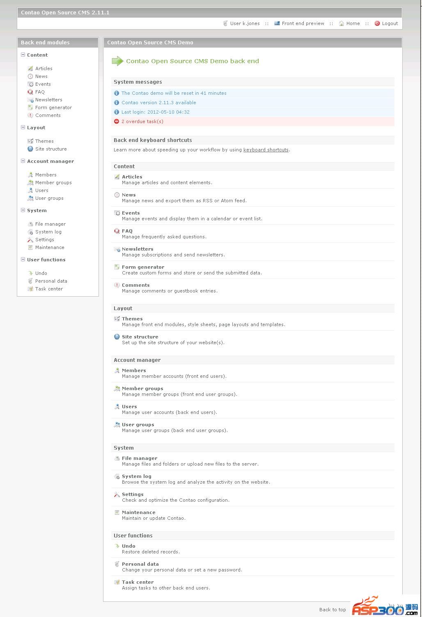Open User k.jones profile link
The width and height of the screenshot is (422, 617).
pos(245,23)
